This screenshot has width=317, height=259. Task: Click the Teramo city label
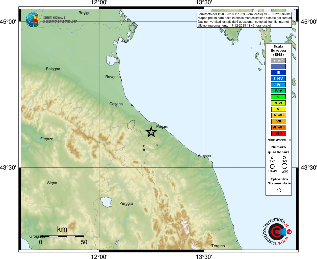218,246
